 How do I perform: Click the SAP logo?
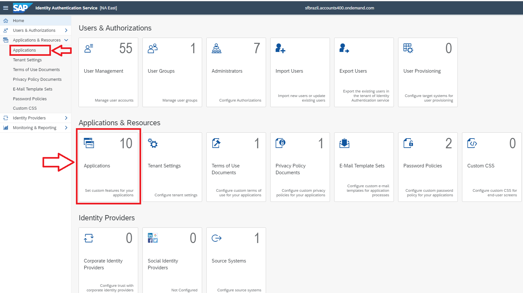[22, 8]
